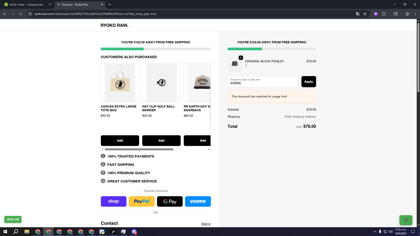Open File Explorer from taskbar
Screen dimensions: 420x236
(27, 232)
